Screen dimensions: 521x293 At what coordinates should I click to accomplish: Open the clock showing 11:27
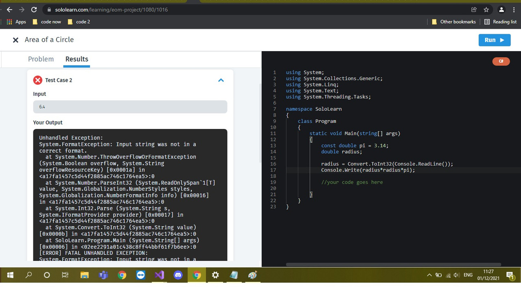[488, 275]
